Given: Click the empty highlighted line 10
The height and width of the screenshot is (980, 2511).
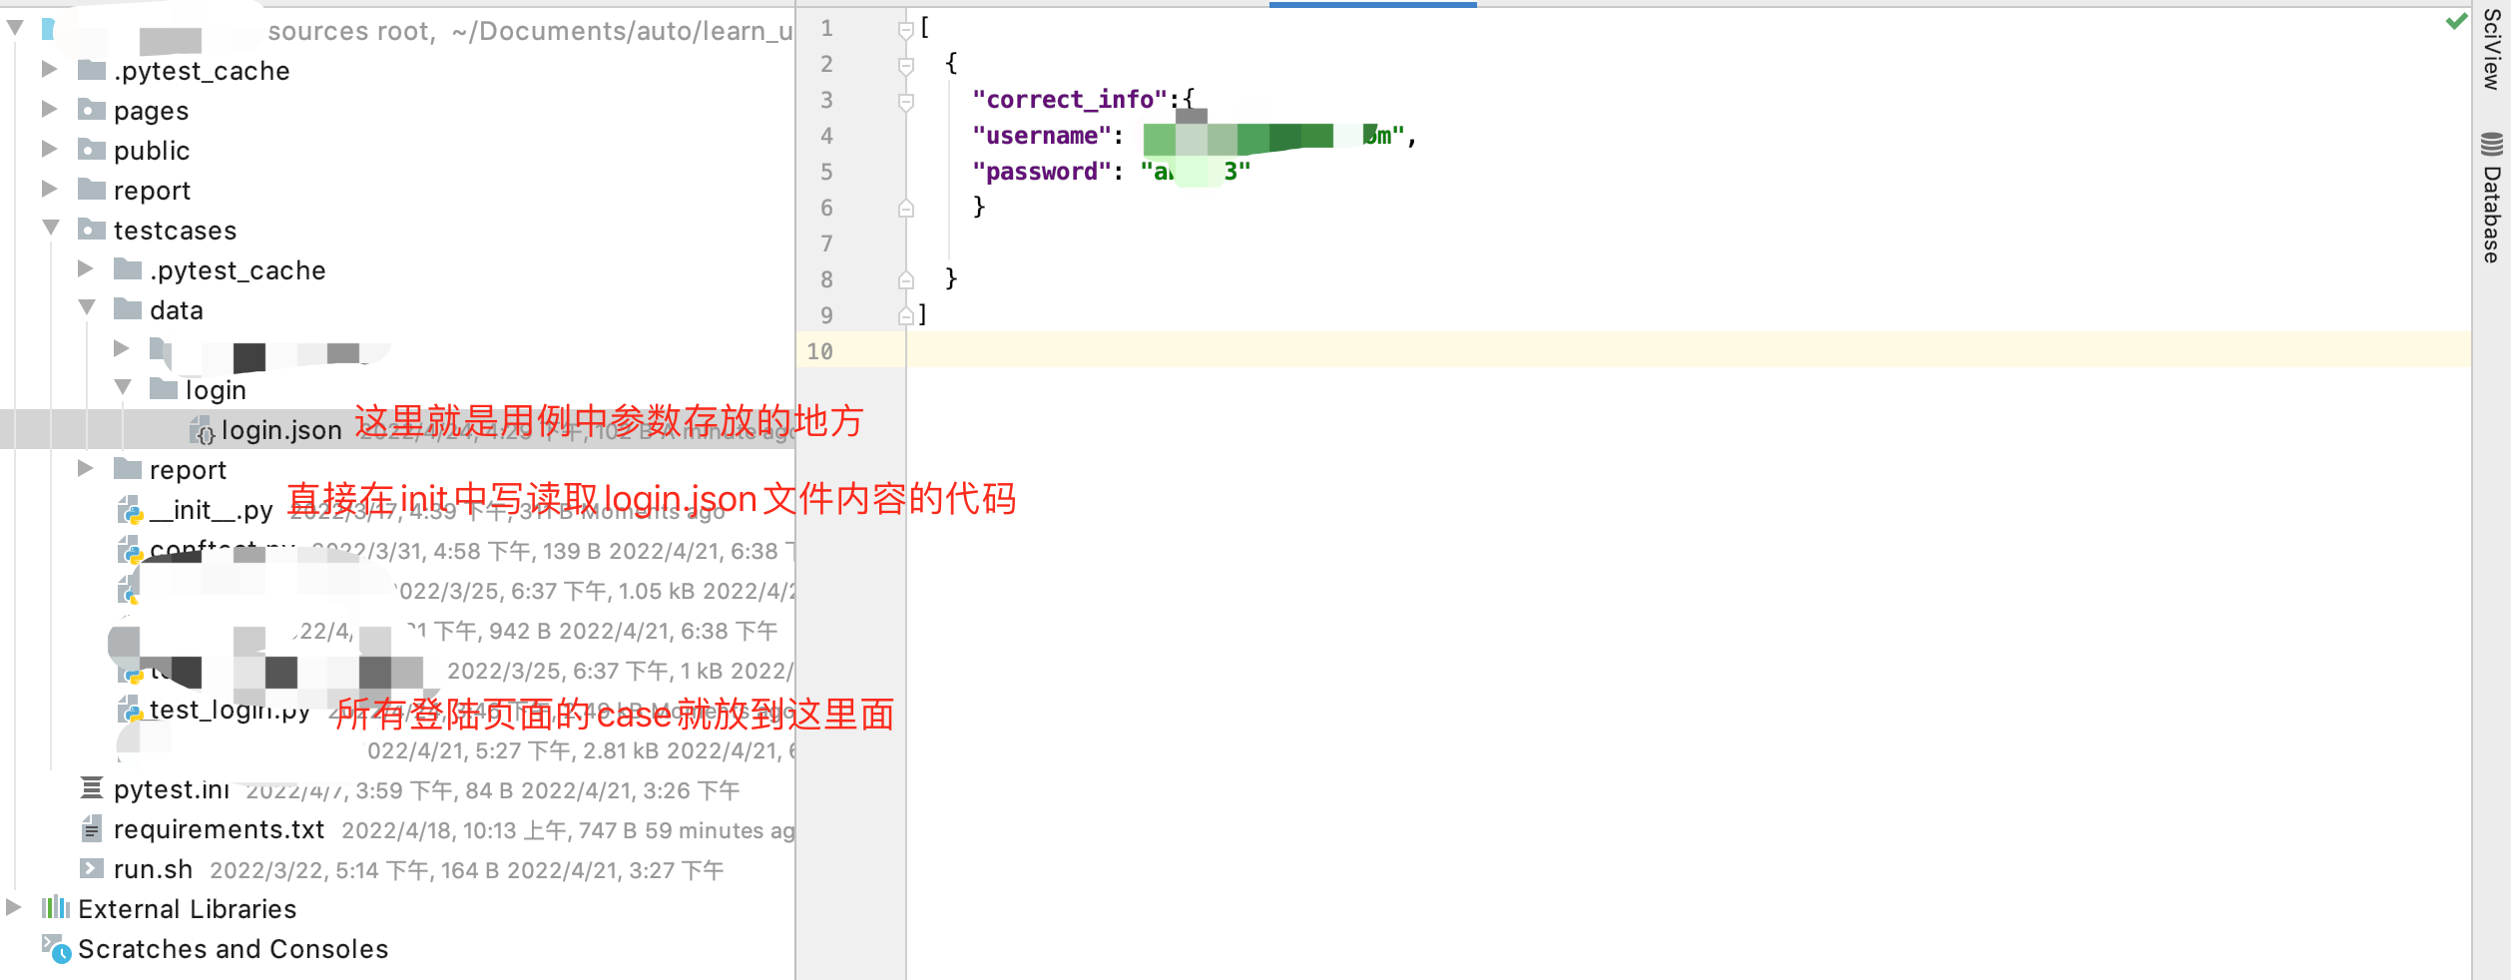Looking at the screenshot, I should 1689,350.
